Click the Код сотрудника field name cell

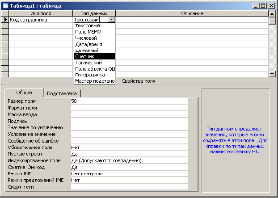click(41, 20)
